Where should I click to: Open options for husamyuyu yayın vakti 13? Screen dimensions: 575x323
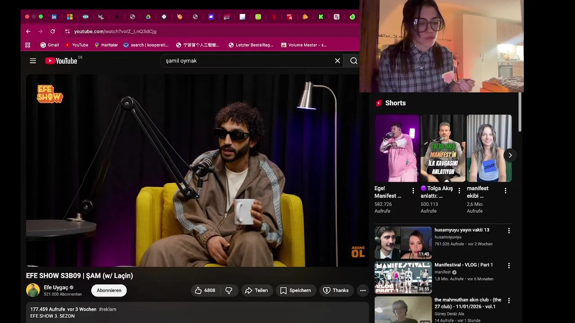pos(509,231)
